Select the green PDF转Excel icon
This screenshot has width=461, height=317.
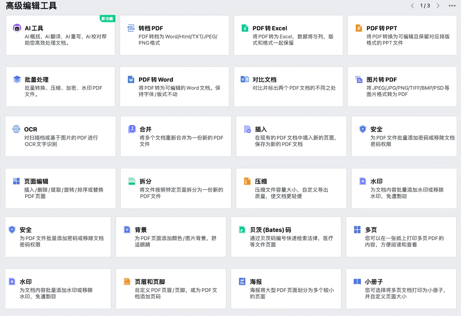(245, 28)
